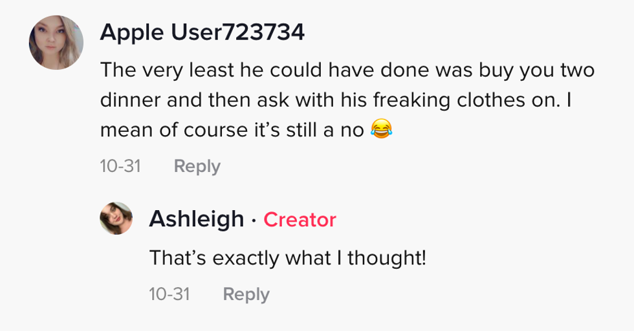Image resolution: width=634 pixels, height=331 pixels.
Task: Click the 10-31 date under Ashleigh's reply
Action: coord(169,294)
